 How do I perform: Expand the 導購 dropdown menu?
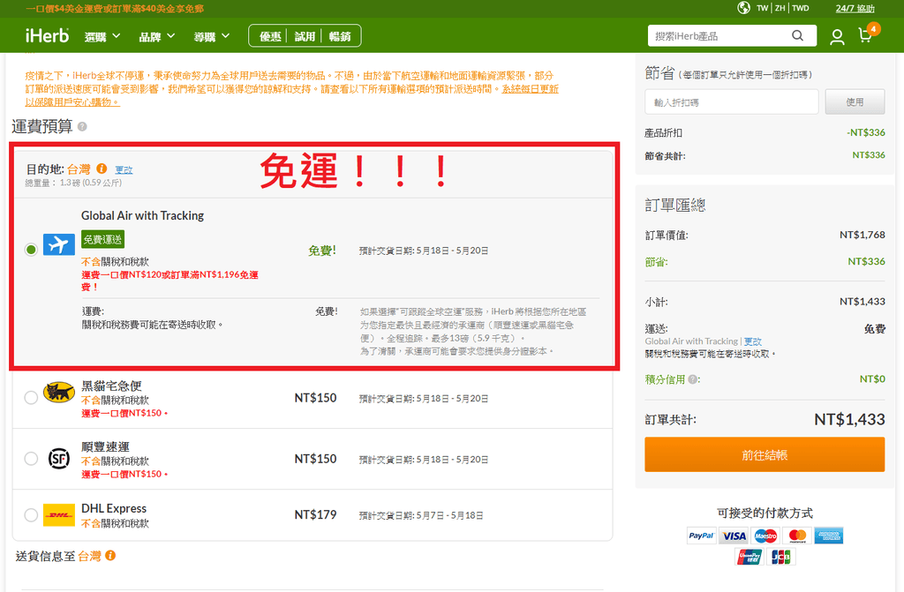tap(212, 36)
